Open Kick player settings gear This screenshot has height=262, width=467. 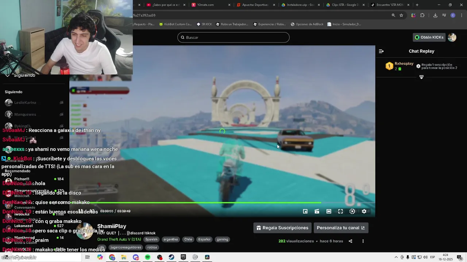(364, 211)
